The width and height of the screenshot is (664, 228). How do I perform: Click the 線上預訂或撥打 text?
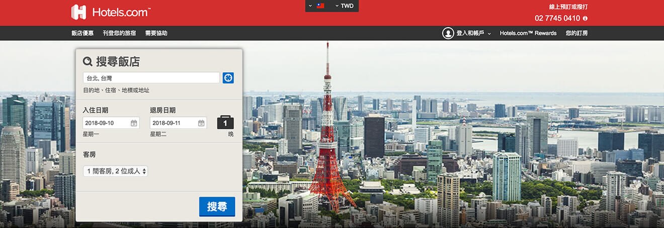pos(568,7)
